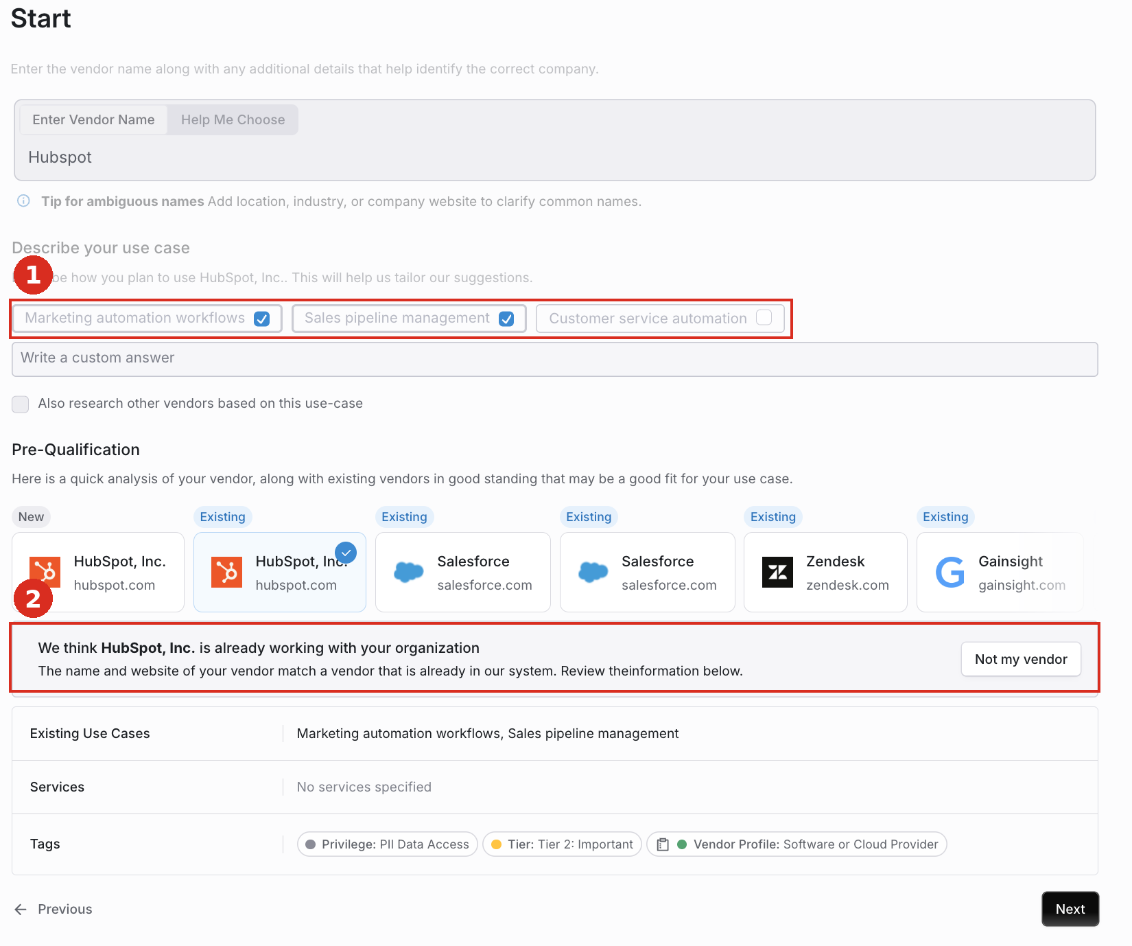The height and width of the screenshot is (946, 1132).
Task: Click the Existing badge above the Gainsight card
Action: point(945,517)
